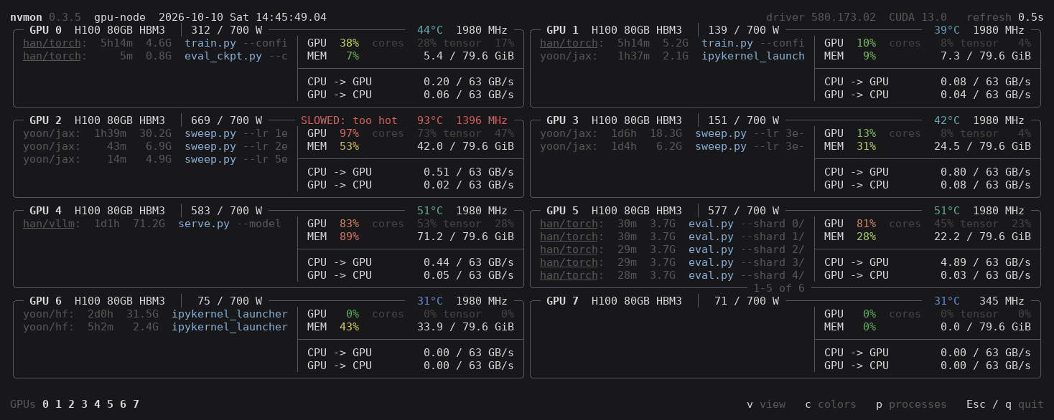Select serve.py --model process on GPU 4
The width and height of the screenshot is (1054, 420).
152,224
